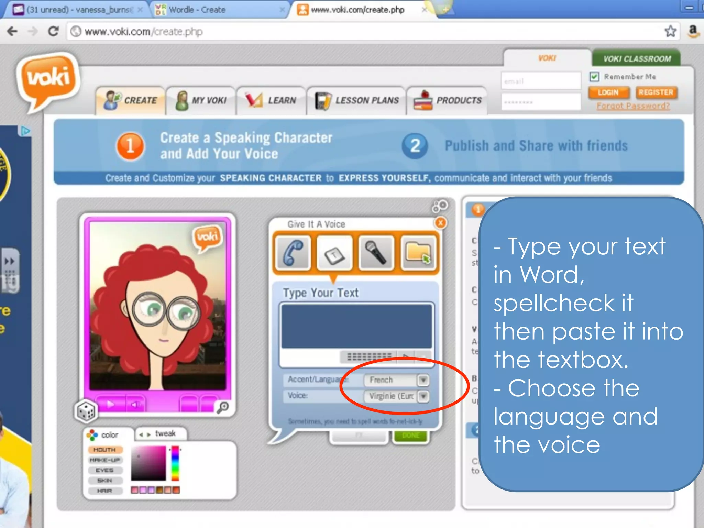Select the SKIN color option

[x=105, y=481]
